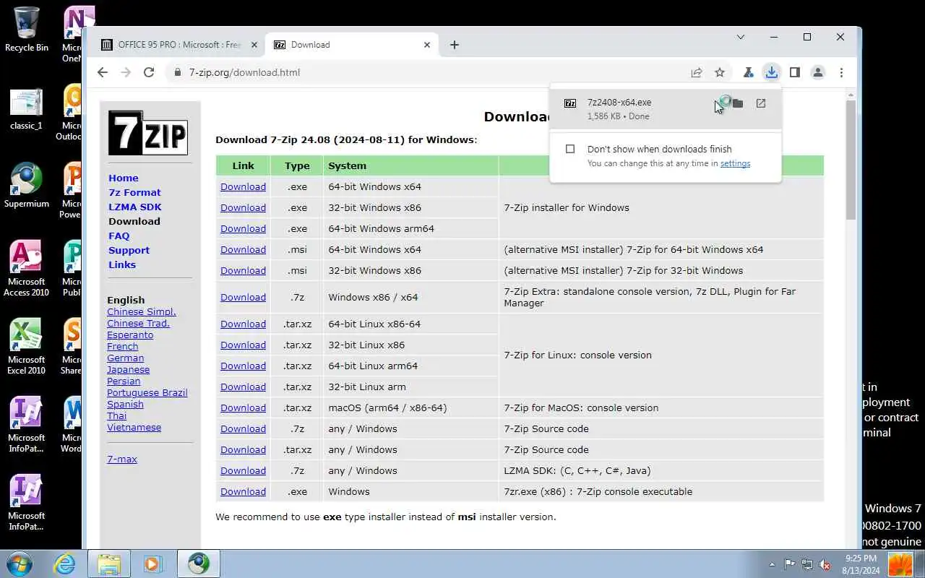Bookmark this page with star icon
Viewport: 925px width, 578px height.
pyautogui.click(x=720, y=72)
